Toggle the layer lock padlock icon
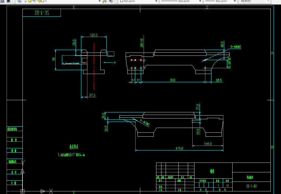Screen dimensions: 281x194 (39, 1)
